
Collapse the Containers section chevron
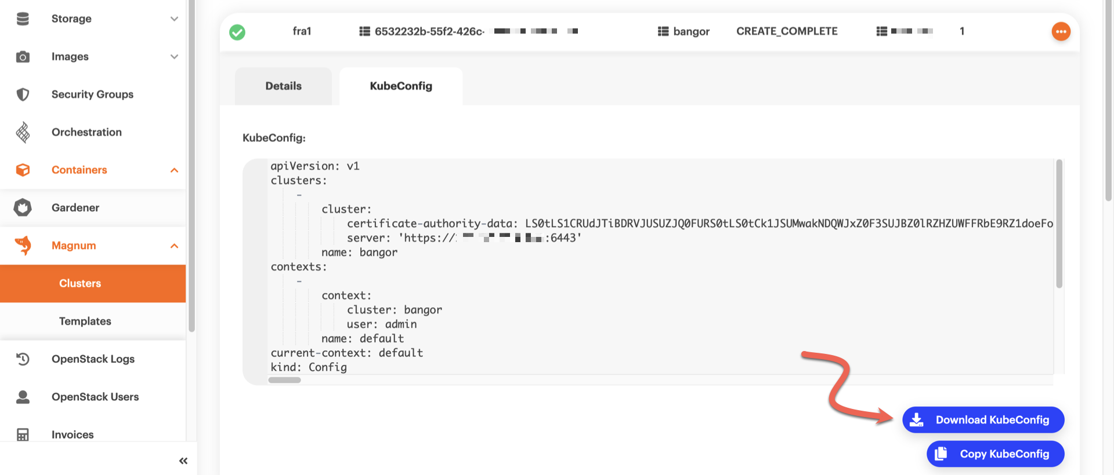point(174,170)
